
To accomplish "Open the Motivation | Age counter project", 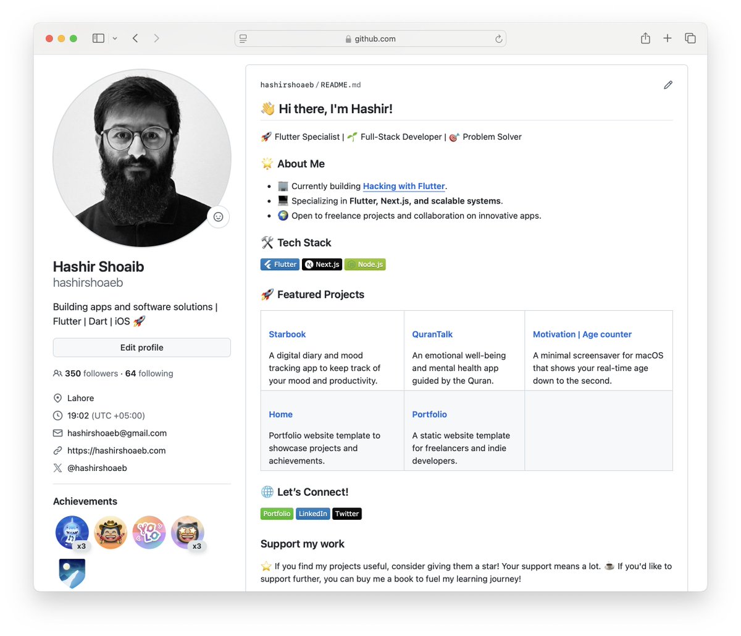I will tap(582, 334).
